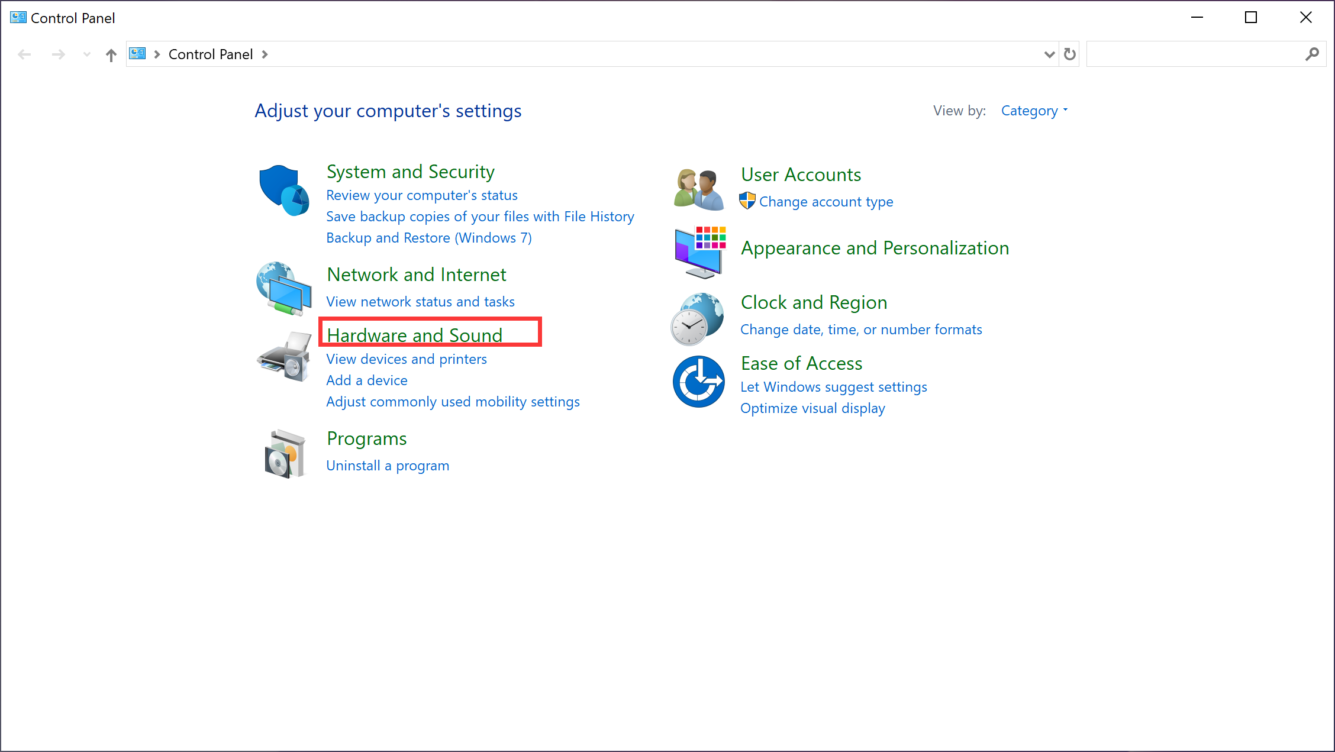
Task: Click Add a device link
Action: 367,380
